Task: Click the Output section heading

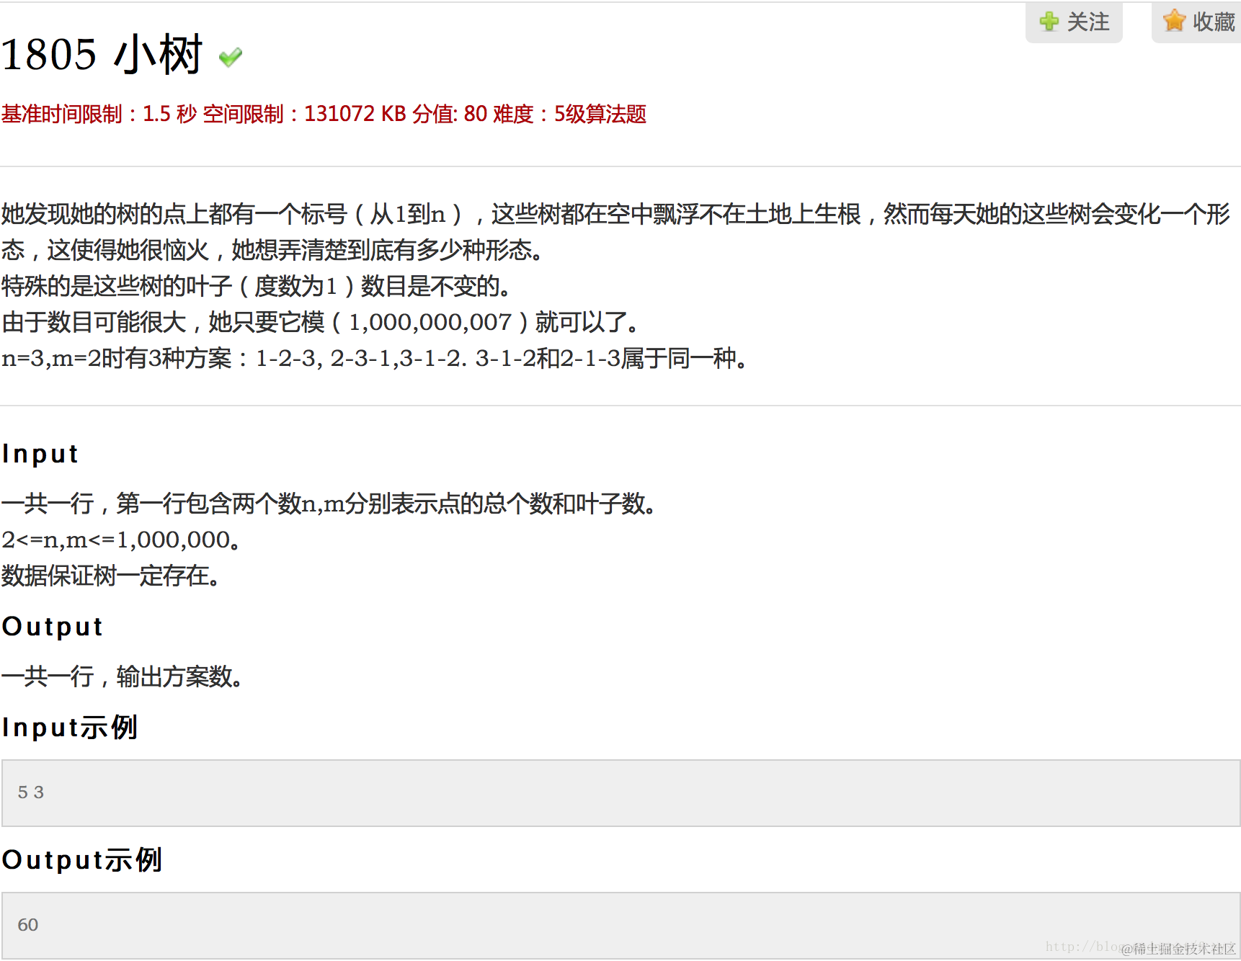Action: tap(53, 627)
